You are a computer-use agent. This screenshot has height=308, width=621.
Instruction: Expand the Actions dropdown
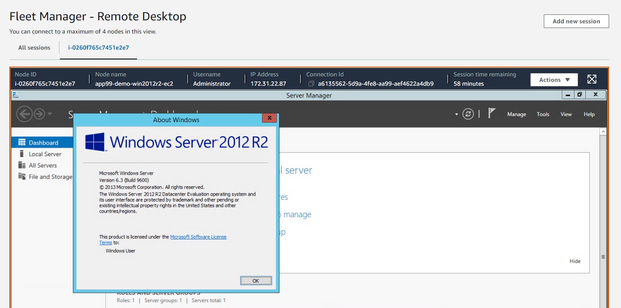tap(554, 80)
